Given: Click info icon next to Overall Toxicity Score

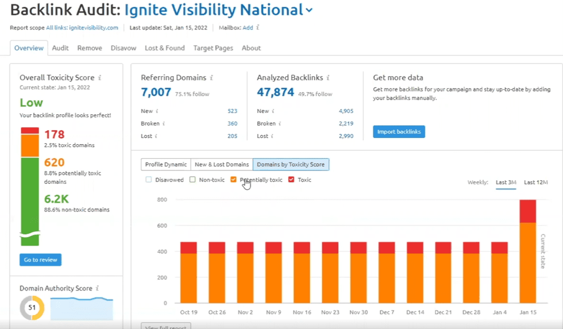Looking at the screenshot, I should [x=100, y=78].
